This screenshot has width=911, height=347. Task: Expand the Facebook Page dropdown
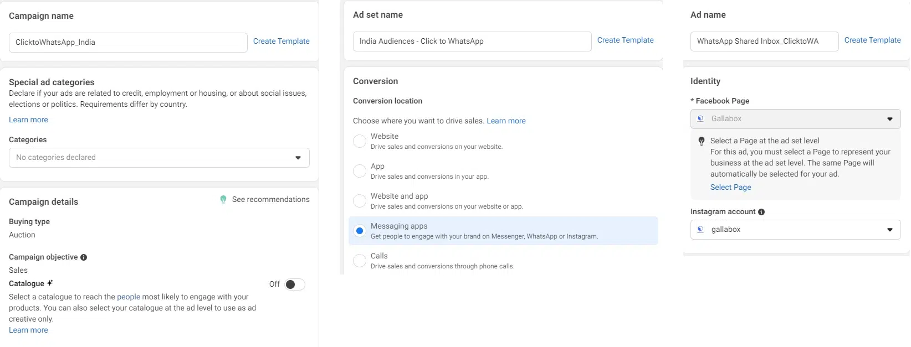click(x=795, y=119)
